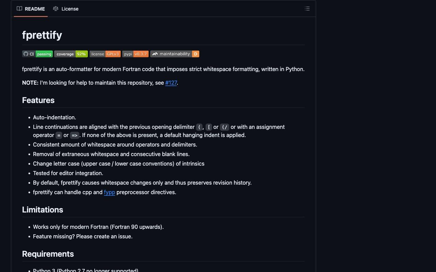Switch to the License tab
The width and height of the screenshot is (436, 272).
(66, 9)
